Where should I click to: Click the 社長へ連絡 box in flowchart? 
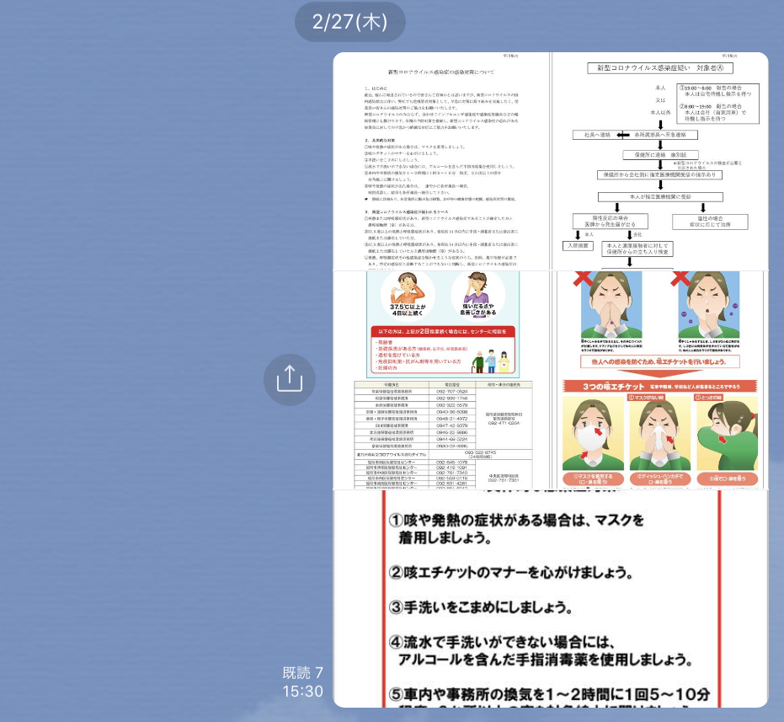tap(593, 134)
